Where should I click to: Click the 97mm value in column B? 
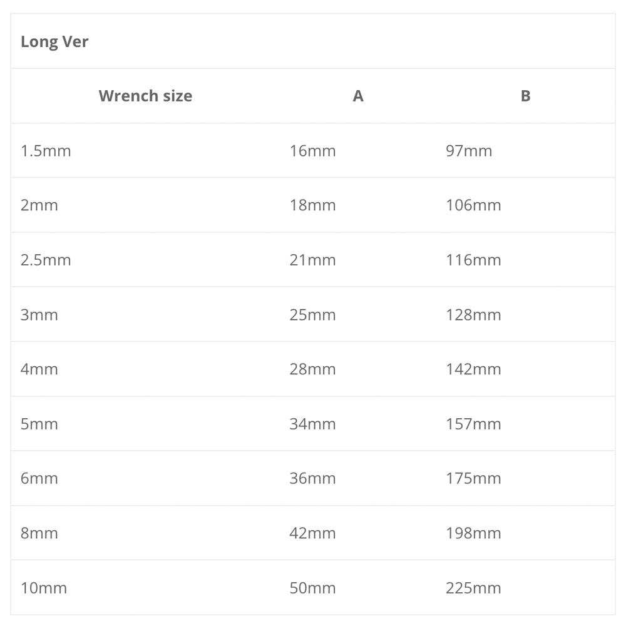469,151
